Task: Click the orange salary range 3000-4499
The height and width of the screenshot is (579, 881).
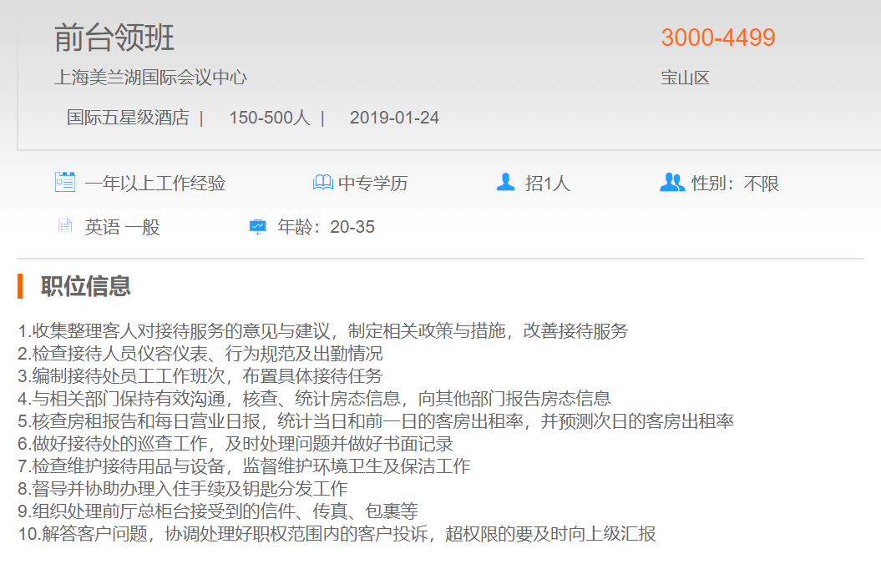Action: tap(718, 38)
